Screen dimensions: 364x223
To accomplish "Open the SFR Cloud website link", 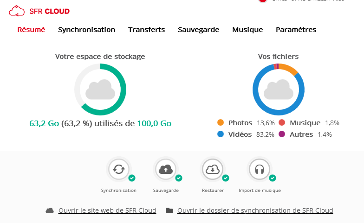I will pyautogui.click(x=107, y=210).
